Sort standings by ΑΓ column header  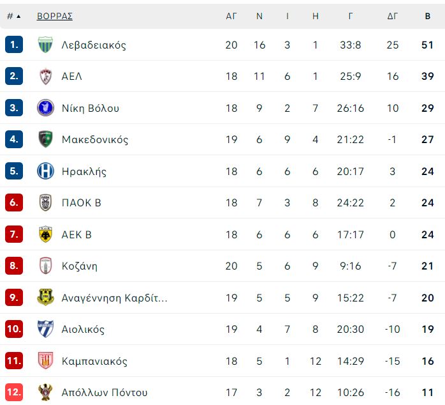pos(231,16)
